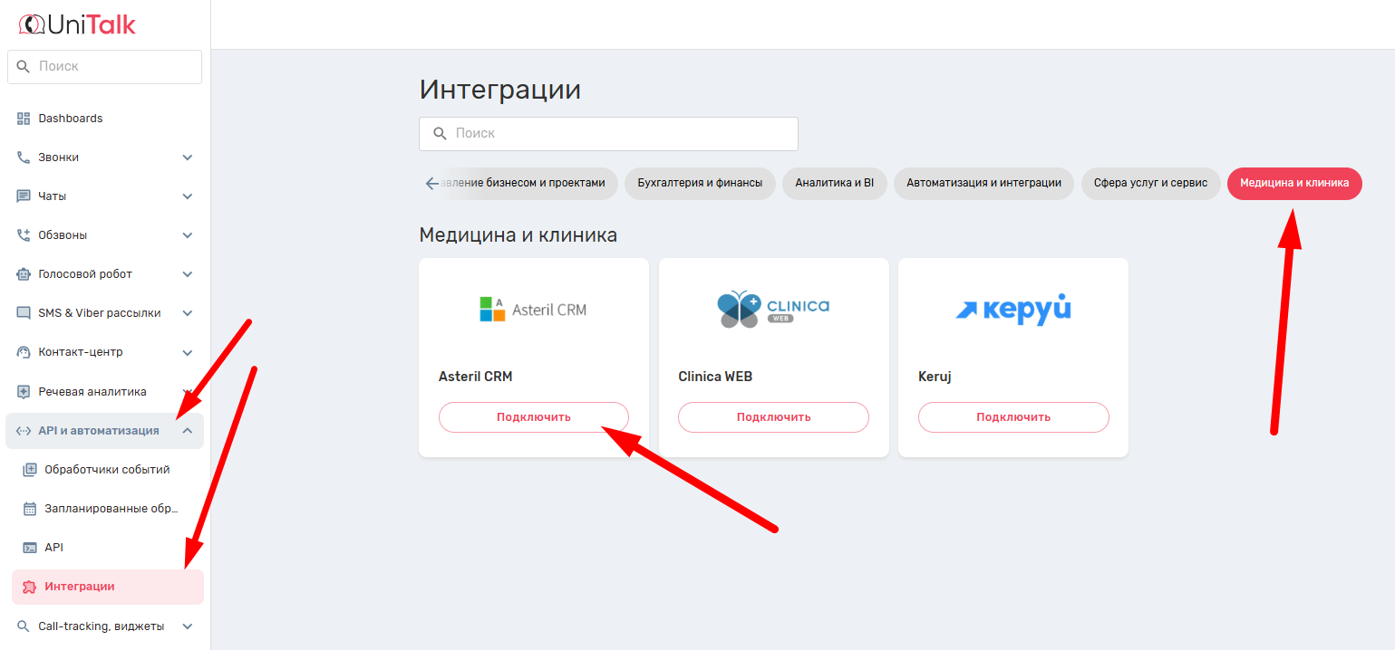The image size is (1395, 650).
Task: Expand the Звонки menu chevron
Action: [x=188, y=158]
